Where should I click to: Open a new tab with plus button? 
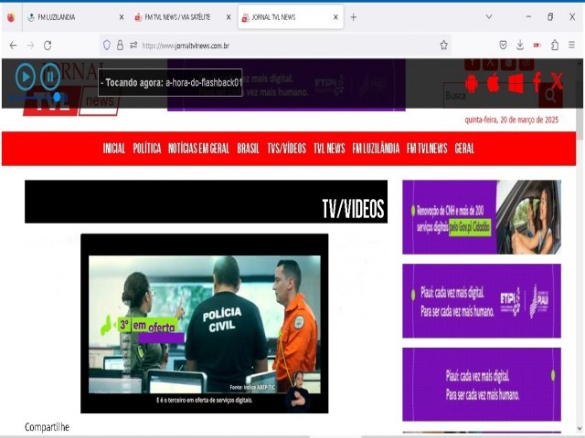[x=354, y=17]
